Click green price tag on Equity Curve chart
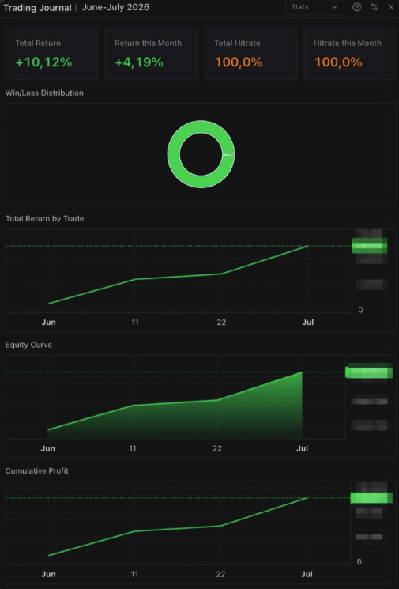The height and width of the screenshot is (589, 399). 369,372
